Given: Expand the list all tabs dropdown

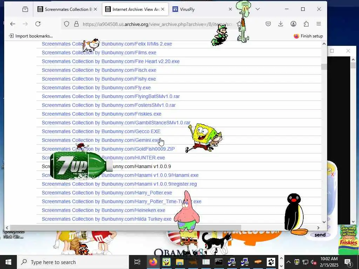Looking at the screenshot, I should 258,9.
